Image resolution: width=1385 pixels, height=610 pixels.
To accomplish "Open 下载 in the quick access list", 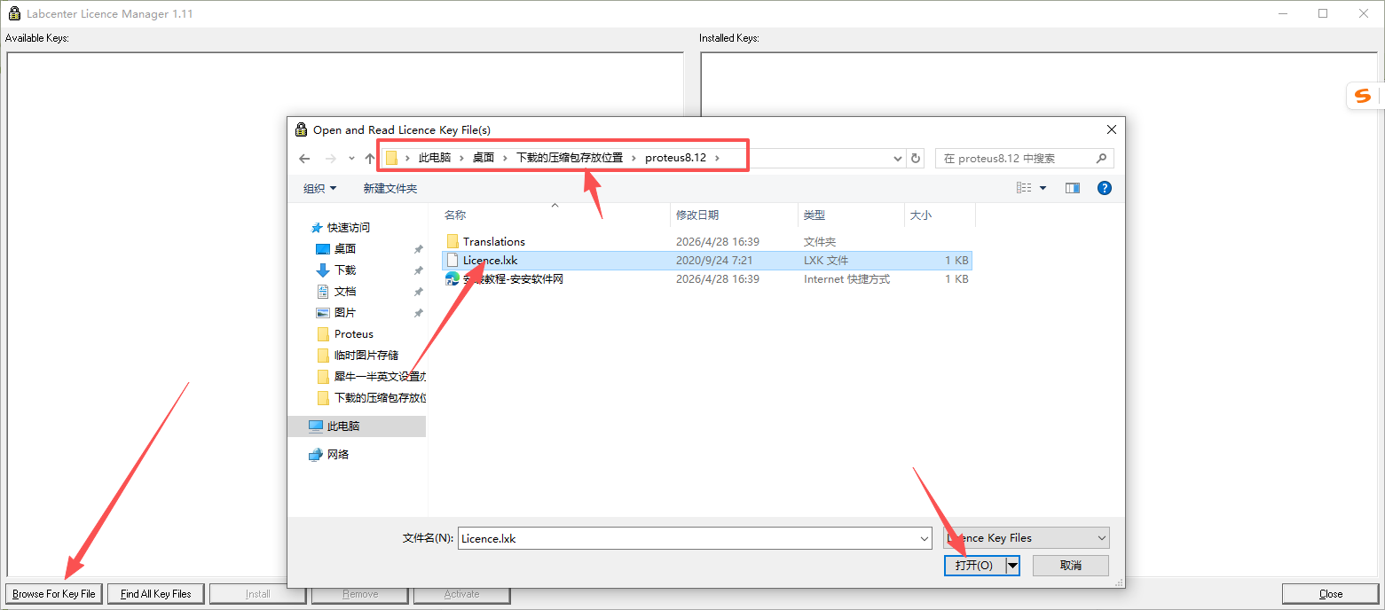I will [345, 270].
